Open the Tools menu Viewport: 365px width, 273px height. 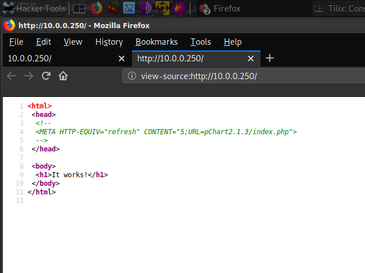point(200,42)
